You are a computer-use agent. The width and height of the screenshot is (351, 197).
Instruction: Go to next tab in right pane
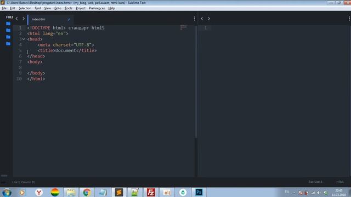[209, 19]
